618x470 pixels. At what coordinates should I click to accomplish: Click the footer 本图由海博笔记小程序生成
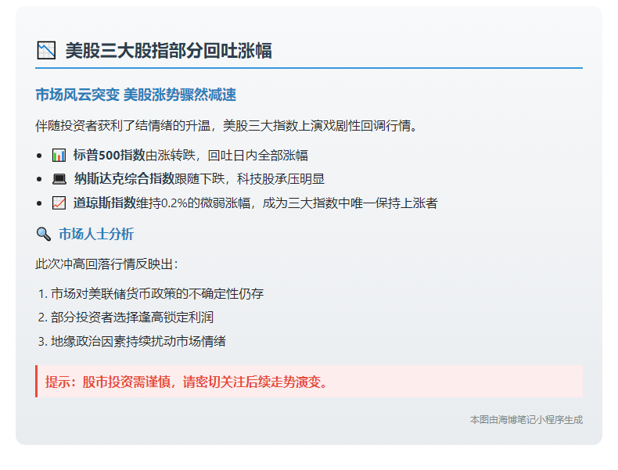click(x=526, y=420)
